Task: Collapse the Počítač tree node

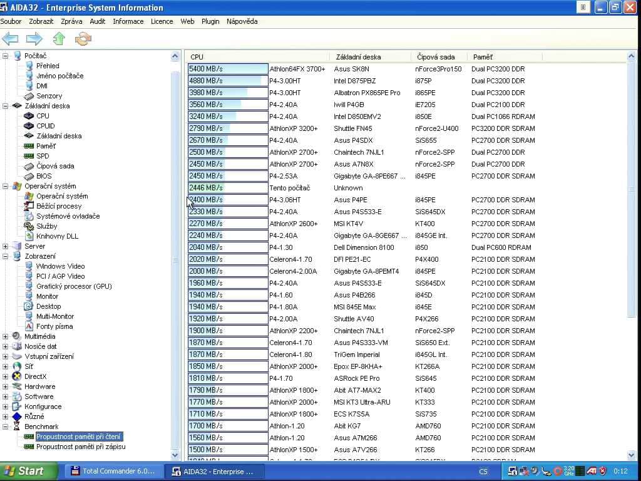Action: coord(5,56)
